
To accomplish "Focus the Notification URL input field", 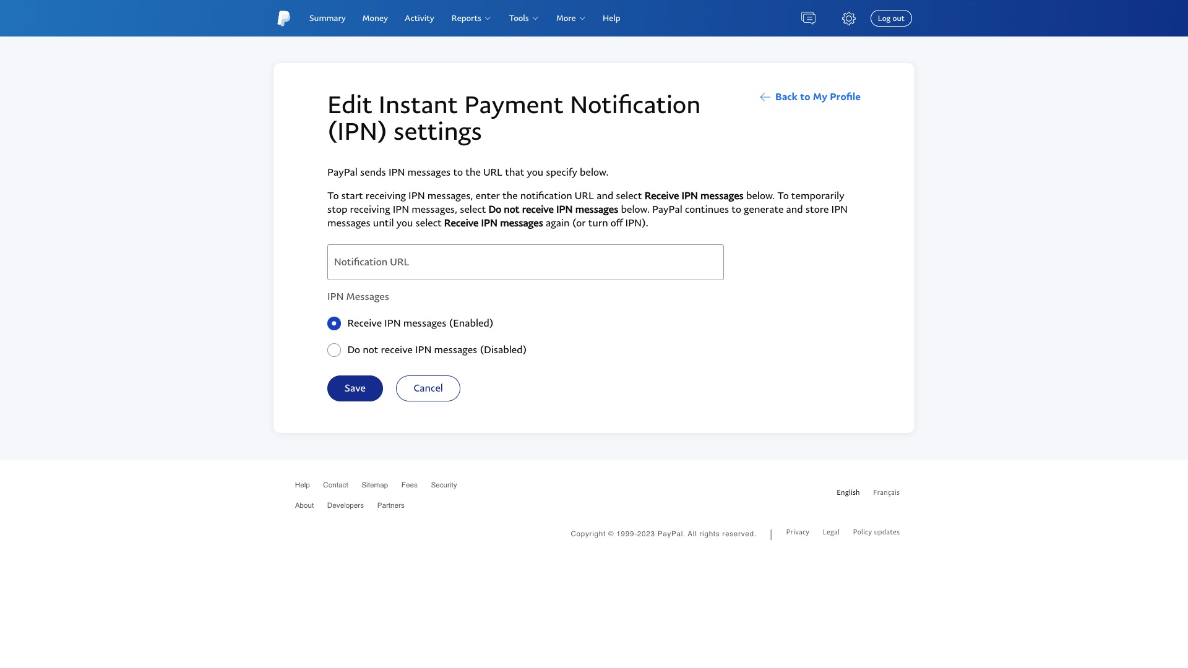I will [x=525, y=262].
